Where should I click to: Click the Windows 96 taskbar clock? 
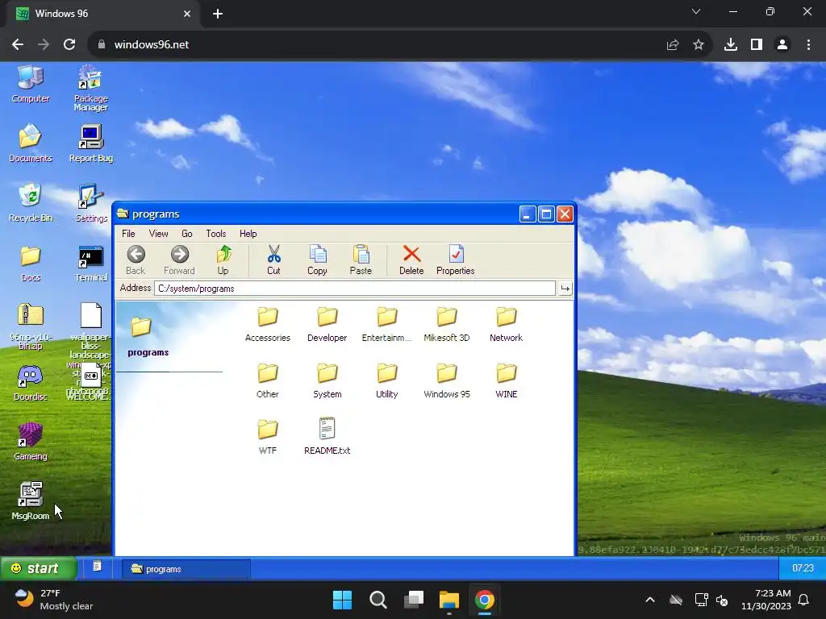pos(803,568)
